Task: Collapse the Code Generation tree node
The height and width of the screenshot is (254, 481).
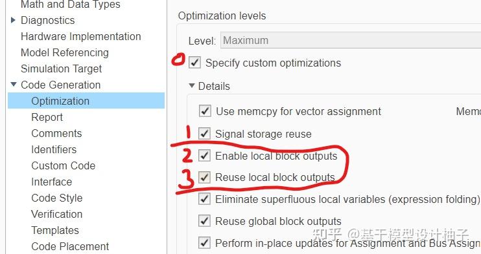Action: tap(14, 84)
